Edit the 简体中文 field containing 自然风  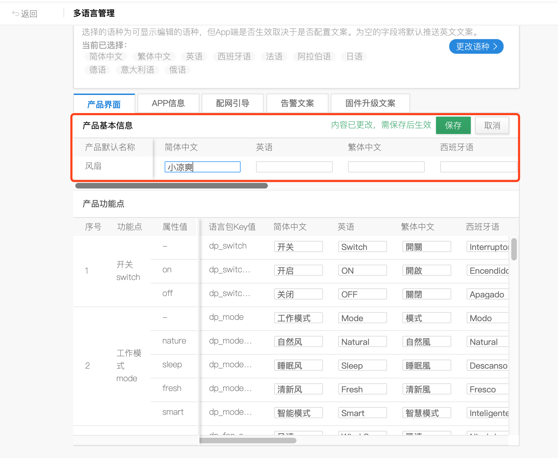[299, 341]
